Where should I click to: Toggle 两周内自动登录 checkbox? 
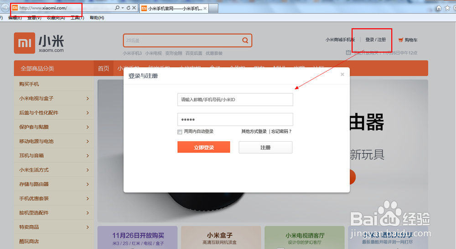click(x=180, y=132)
